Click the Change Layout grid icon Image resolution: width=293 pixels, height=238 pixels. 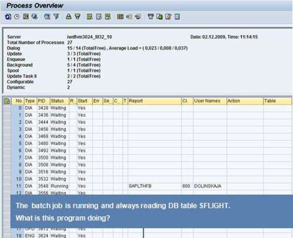pyautogui.click(x=120, y=17)
